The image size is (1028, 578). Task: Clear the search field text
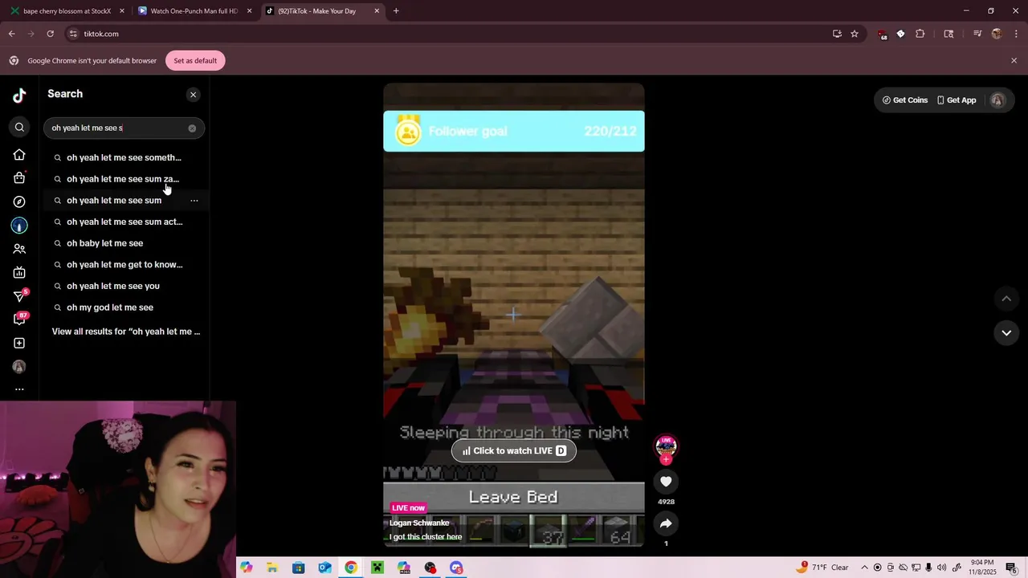point(192,128)
